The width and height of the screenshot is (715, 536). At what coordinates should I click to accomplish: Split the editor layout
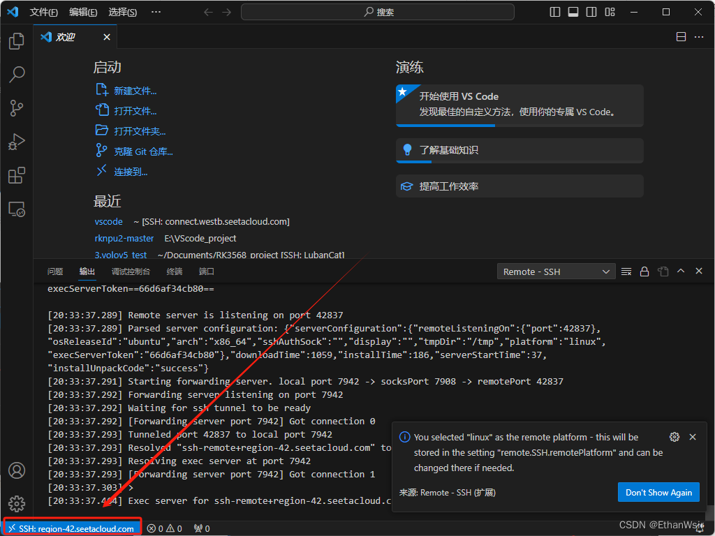pyautogui.click(x=681, y=37)
